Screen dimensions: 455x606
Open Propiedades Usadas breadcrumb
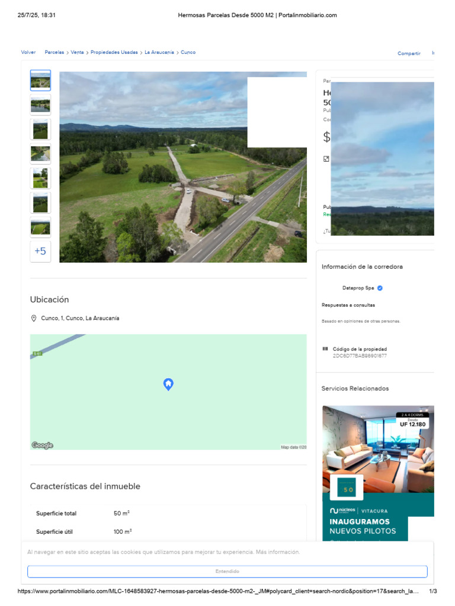[x=114, y=52]
